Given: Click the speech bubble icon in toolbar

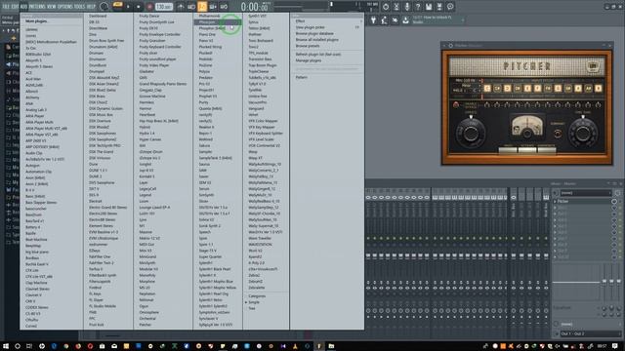Looking at the screenshot, I should (x=450, y=7).
